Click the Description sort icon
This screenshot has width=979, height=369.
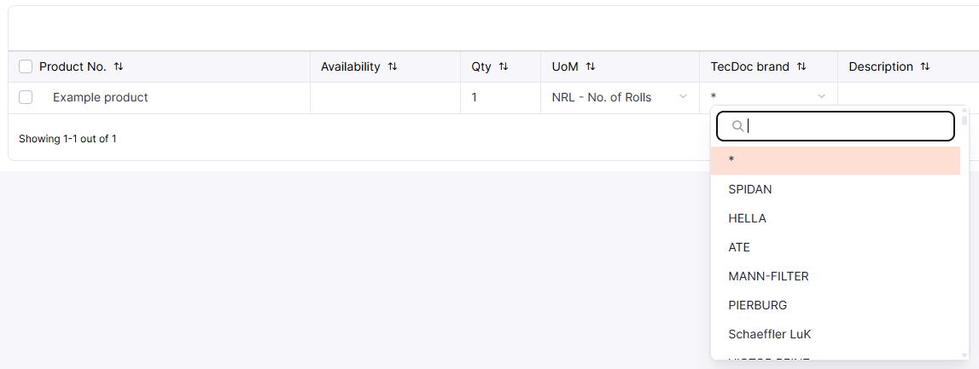pos(925,66)
